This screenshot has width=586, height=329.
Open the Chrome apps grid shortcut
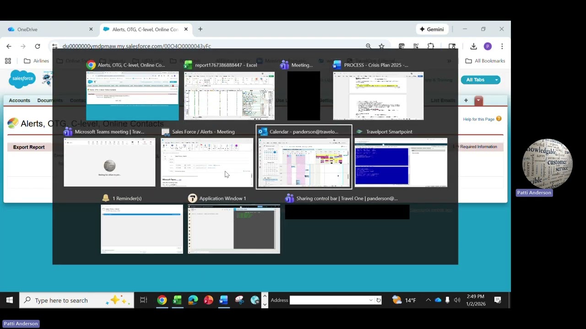[8, 61]
